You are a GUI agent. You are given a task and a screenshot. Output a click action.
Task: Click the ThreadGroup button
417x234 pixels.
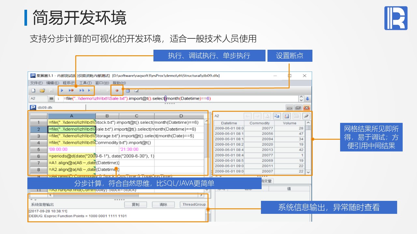(194, 204)
